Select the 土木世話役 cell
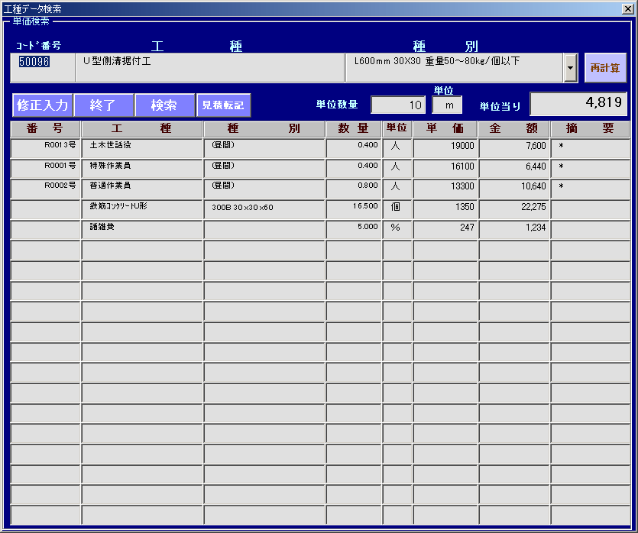The height and width of the screenshot is (533, 638). pos(142,148)
